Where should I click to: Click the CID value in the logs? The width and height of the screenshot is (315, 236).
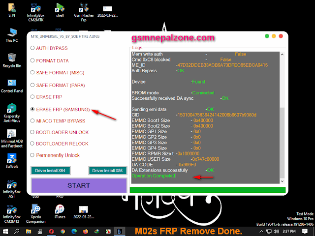[x=217, y=115]
